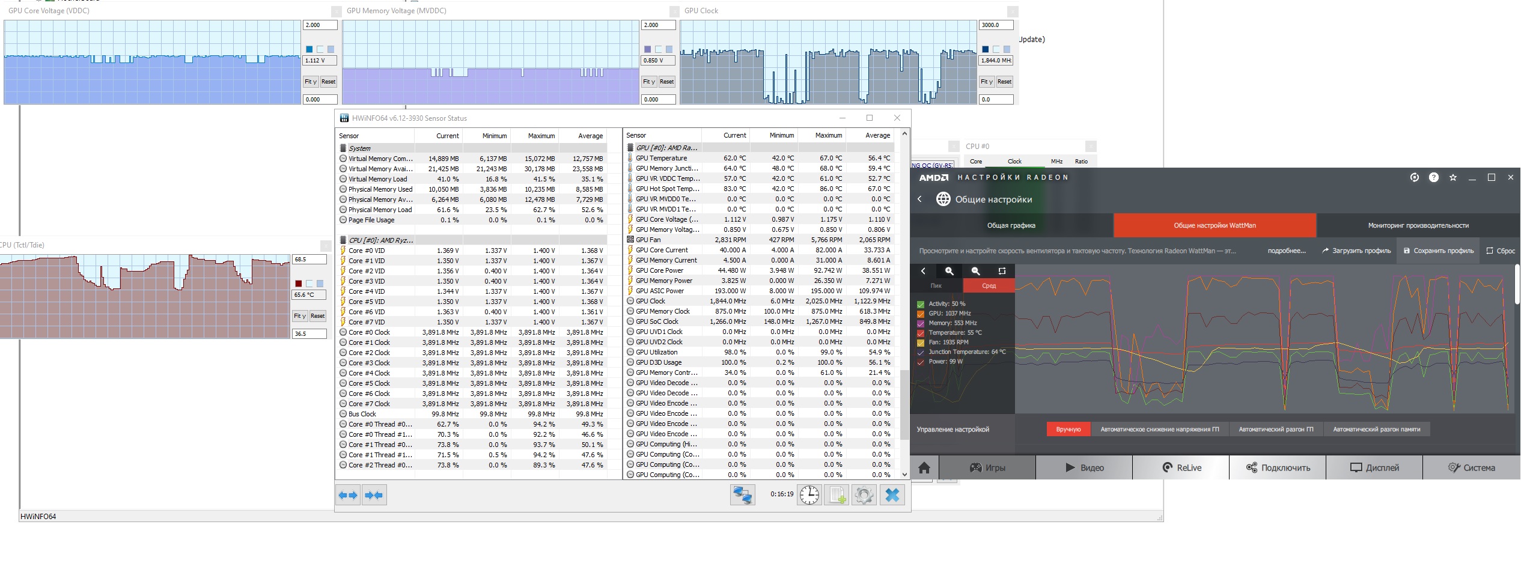1521x581 pixels.
Task: Click the expand columns arrows button in HWiNFO
Action: [348, 495]
